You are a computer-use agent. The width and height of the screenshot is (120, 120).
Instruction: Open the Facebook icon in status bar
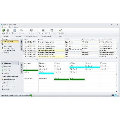[x=113, y=95]
